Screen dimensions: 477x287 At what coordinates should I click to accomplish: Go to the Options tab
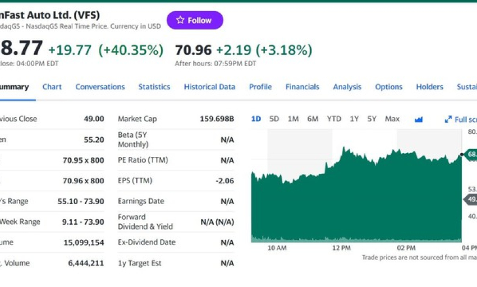(389, 87)
